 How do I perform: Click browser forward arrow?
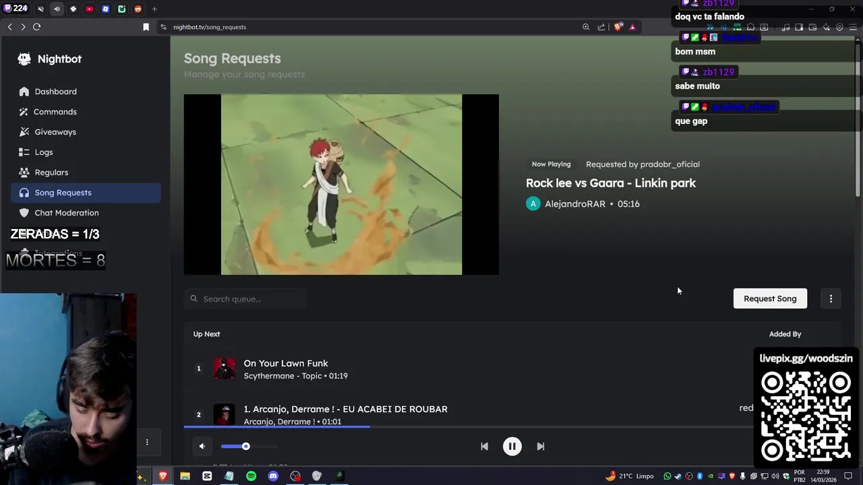click(x=23, y=27)
